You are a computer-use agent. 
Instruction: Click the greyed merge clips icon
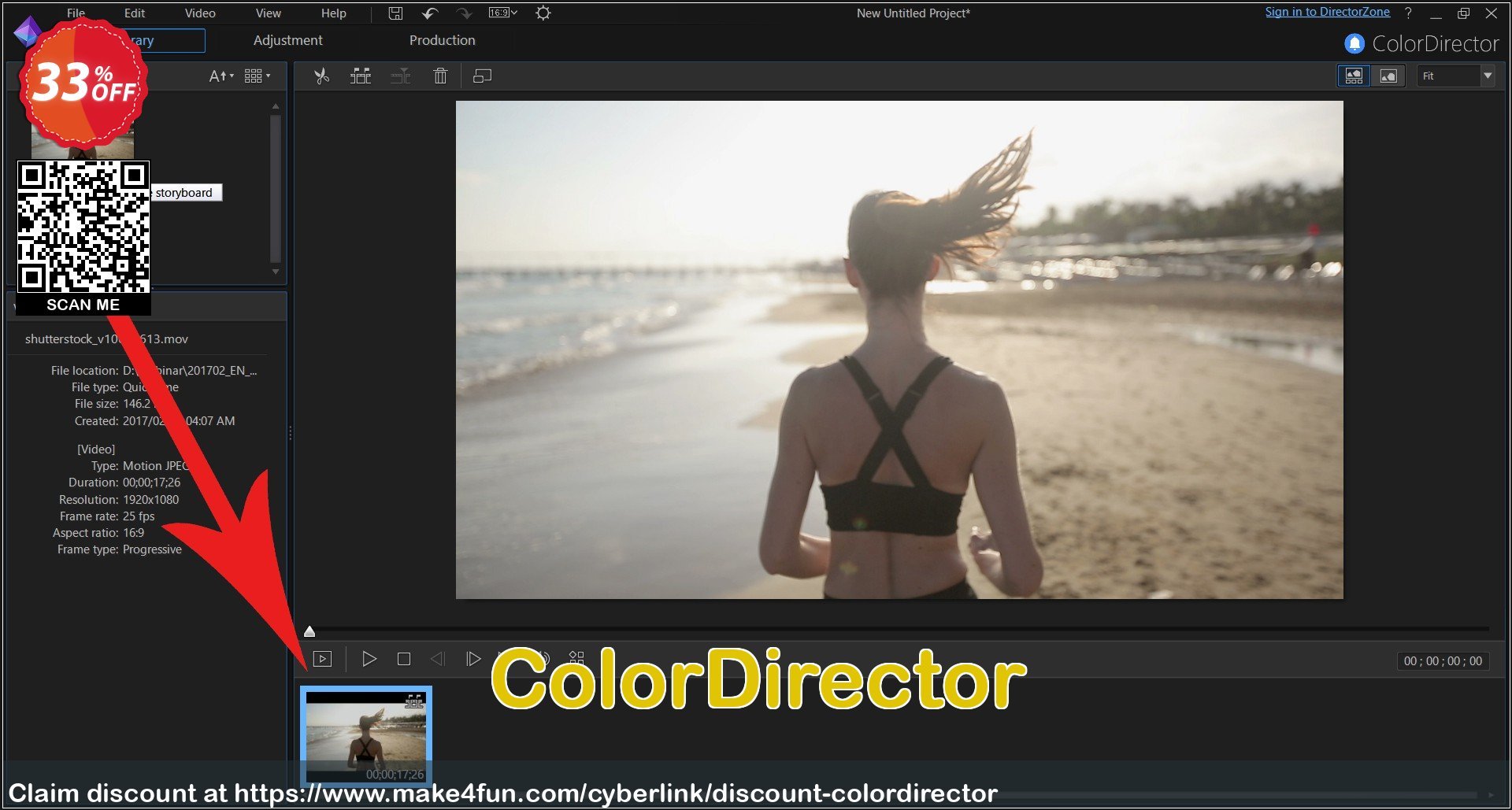pos(401,76)
